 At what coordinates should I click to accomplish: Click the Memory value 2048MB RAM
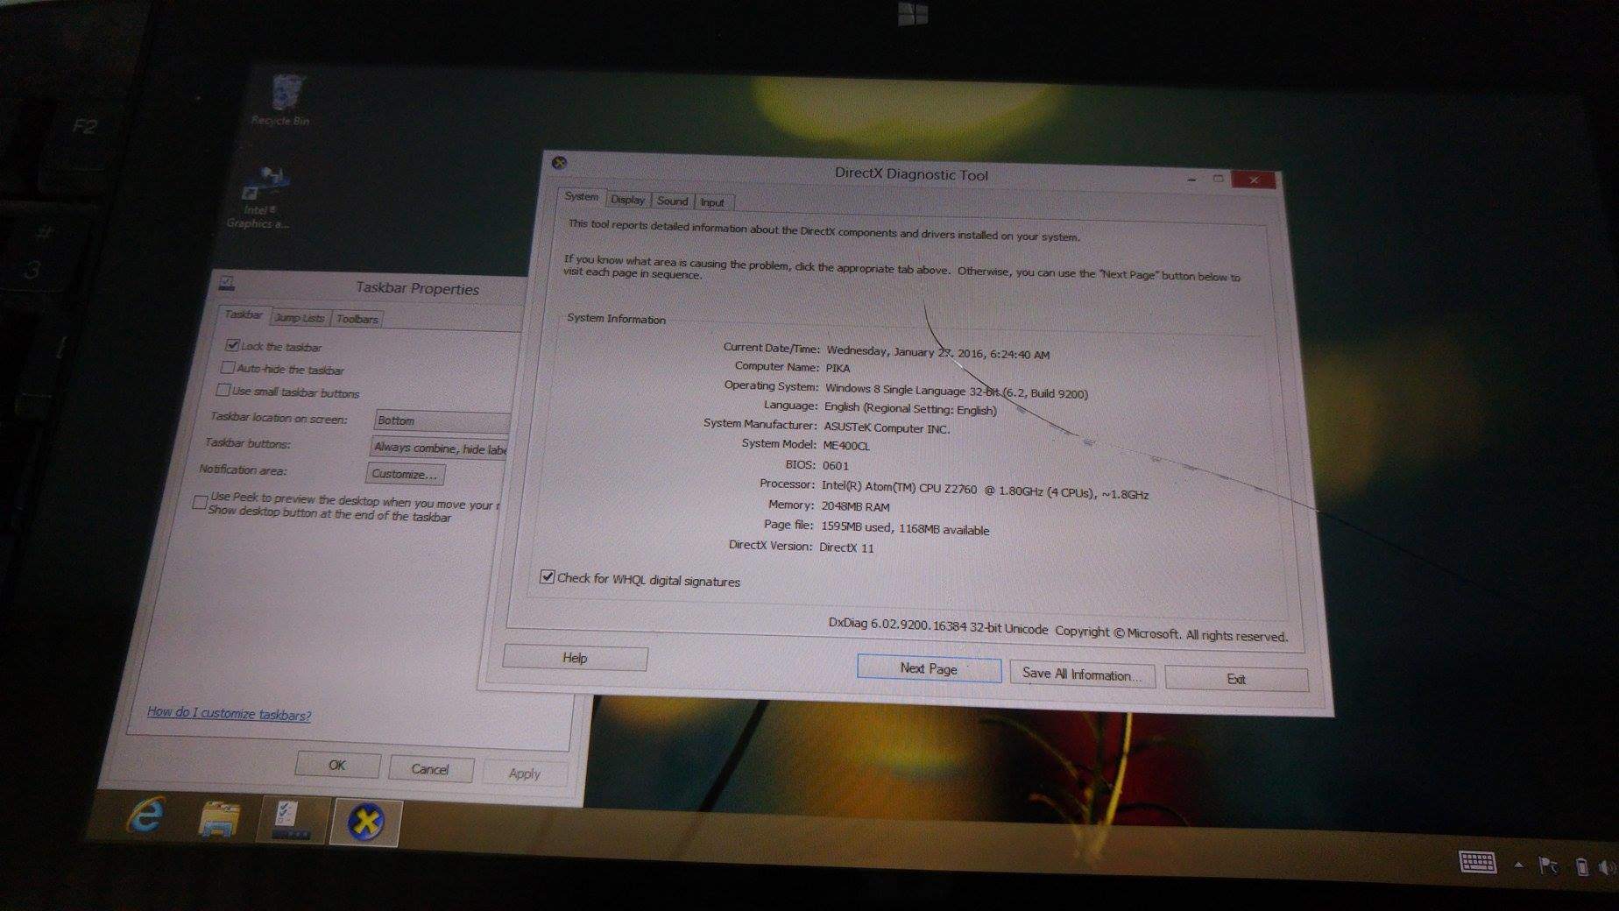(x=855, y=506)
